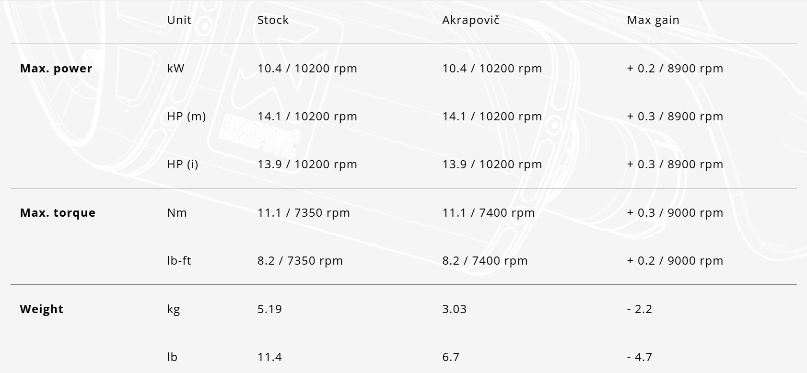
Task: Select stock torque 11.1 / 7350 rpm
Action: click(304, 213)
